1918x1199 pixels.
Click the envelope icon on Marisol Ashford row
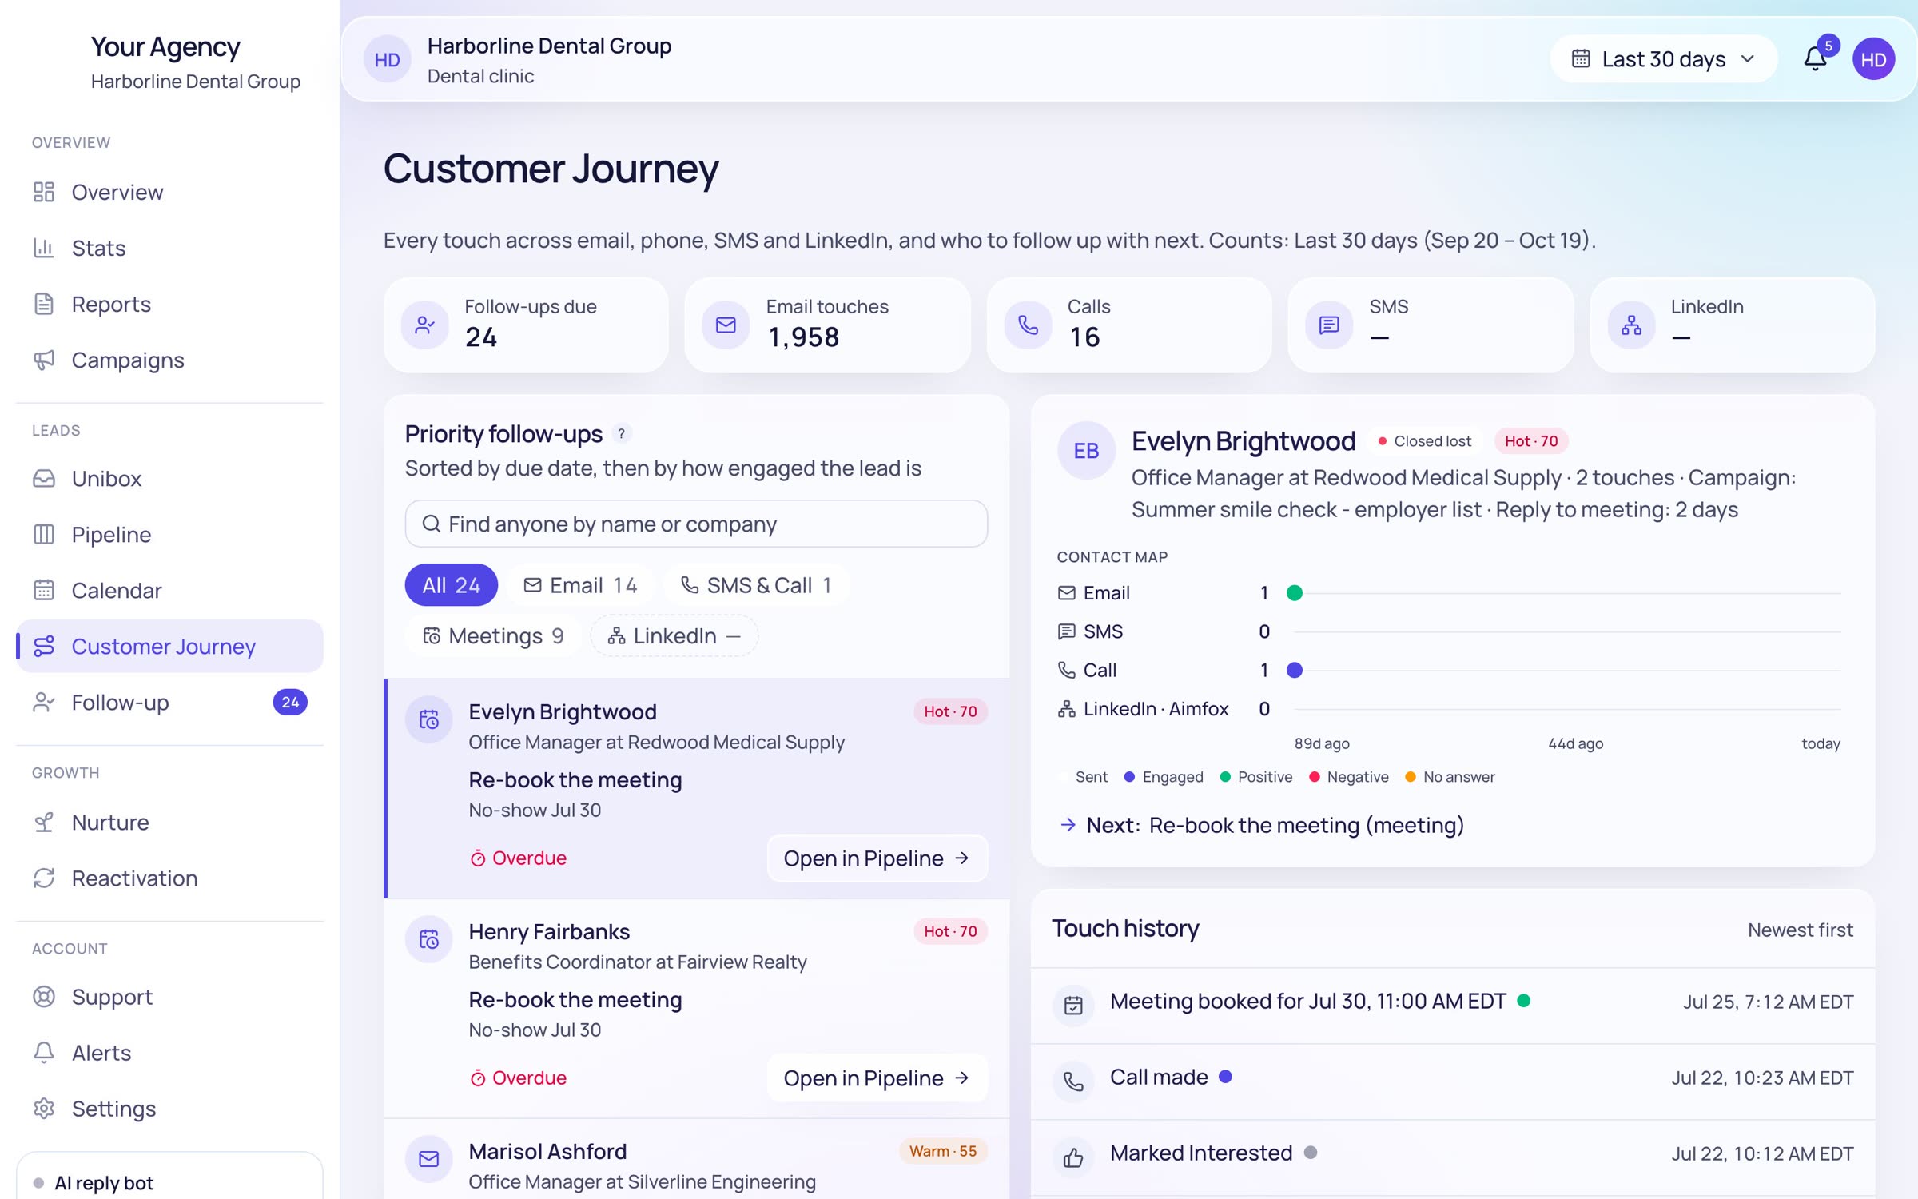[x=429, y=1159]
